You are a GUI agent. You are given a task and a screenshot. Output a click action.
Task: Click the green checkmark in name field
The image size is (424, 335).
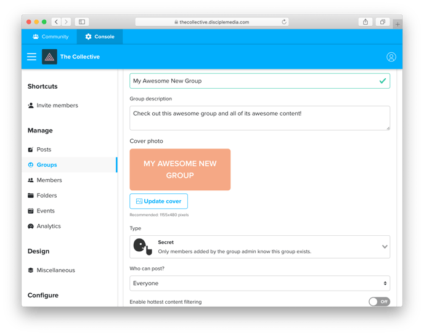pyautogui.click(x=382, y=81)
